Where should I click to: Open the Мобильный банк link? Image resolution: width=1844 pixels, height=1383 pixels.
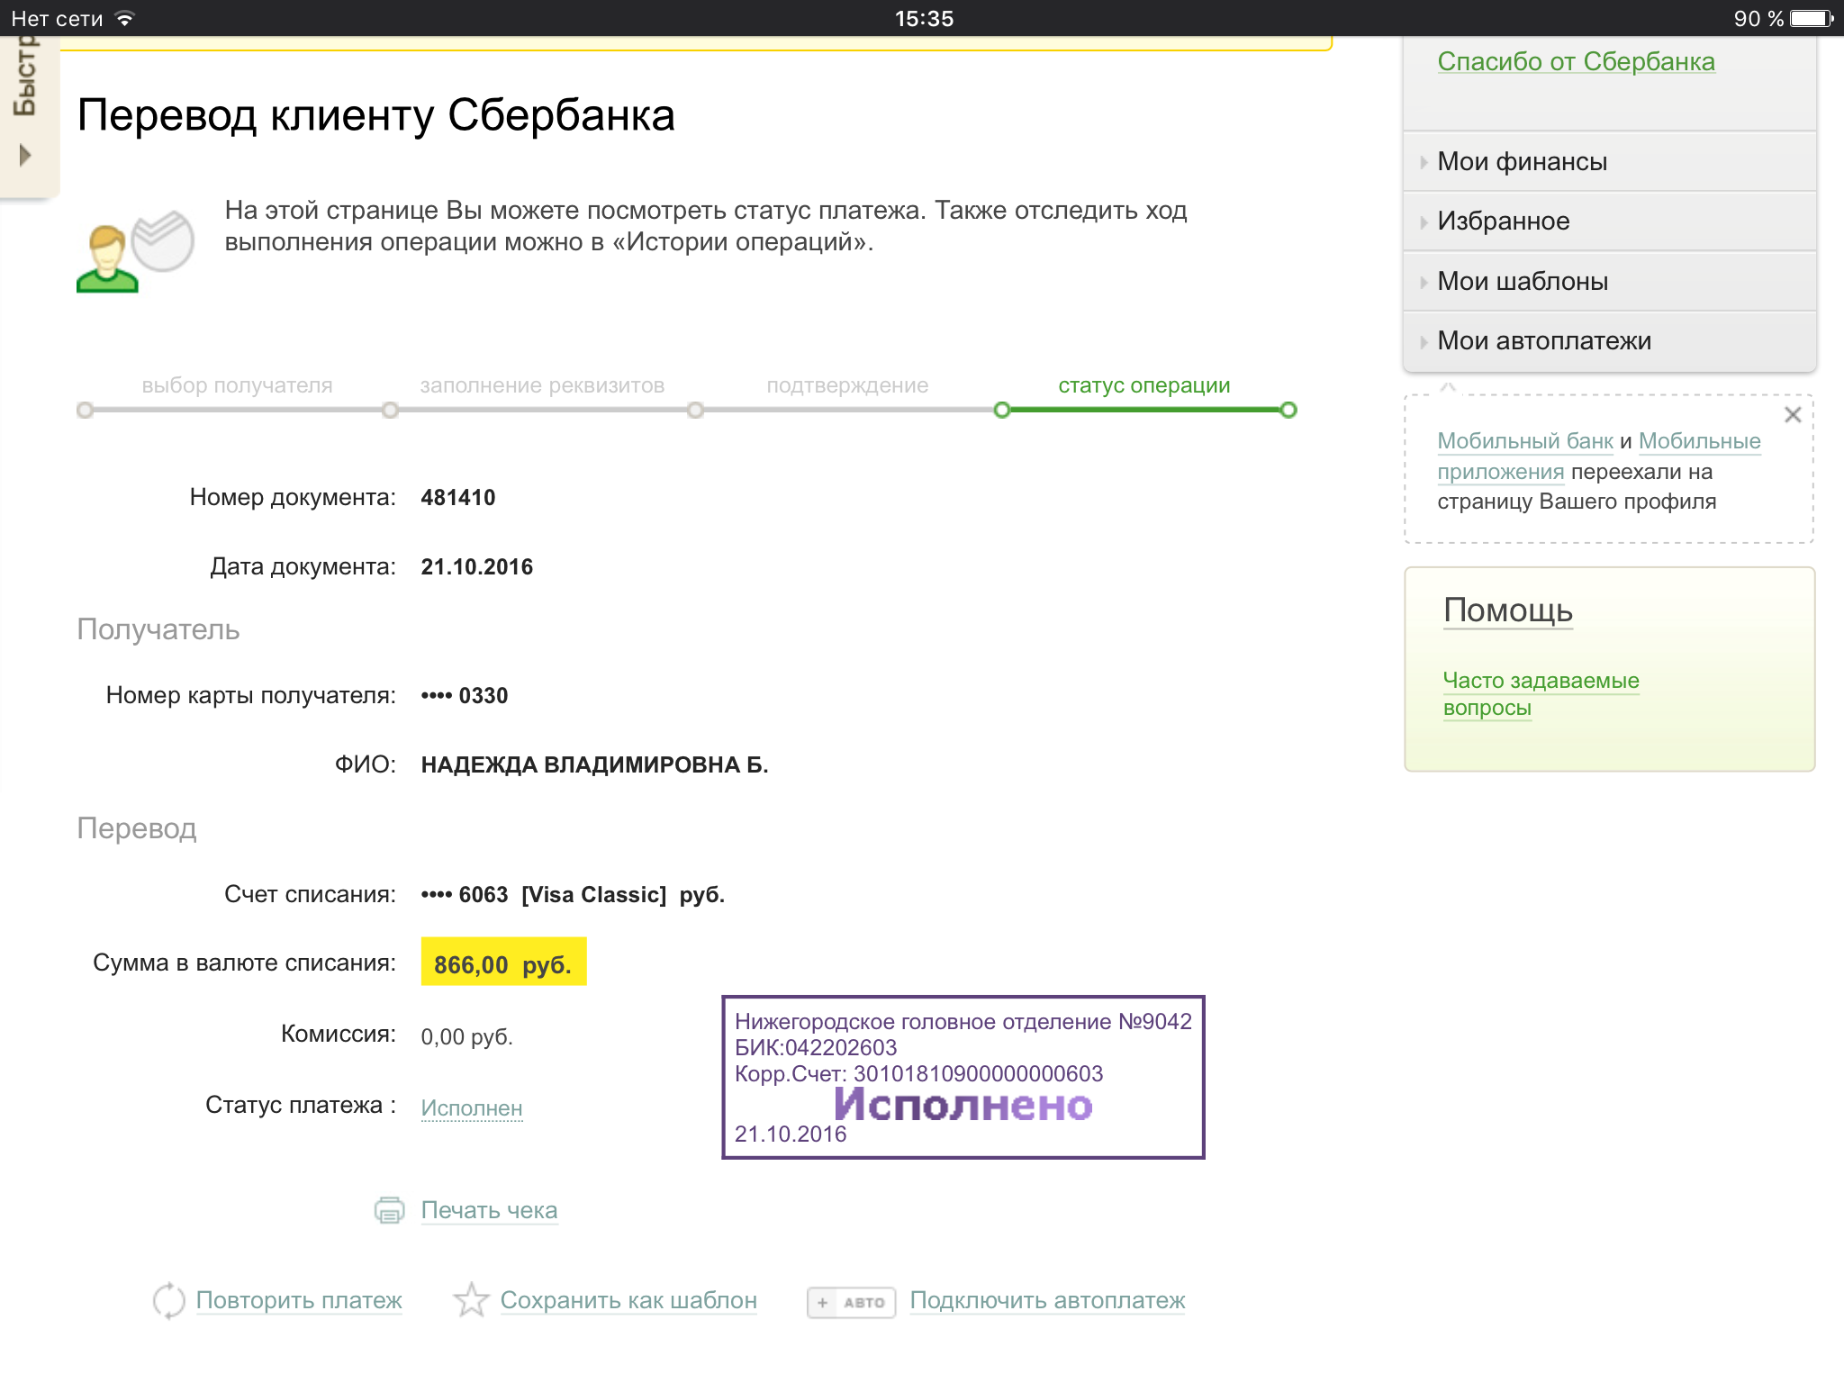pos(1524,441)
